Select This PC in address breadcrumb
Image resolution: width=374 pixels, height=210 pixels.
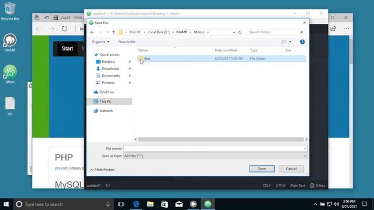pos(135,32)
